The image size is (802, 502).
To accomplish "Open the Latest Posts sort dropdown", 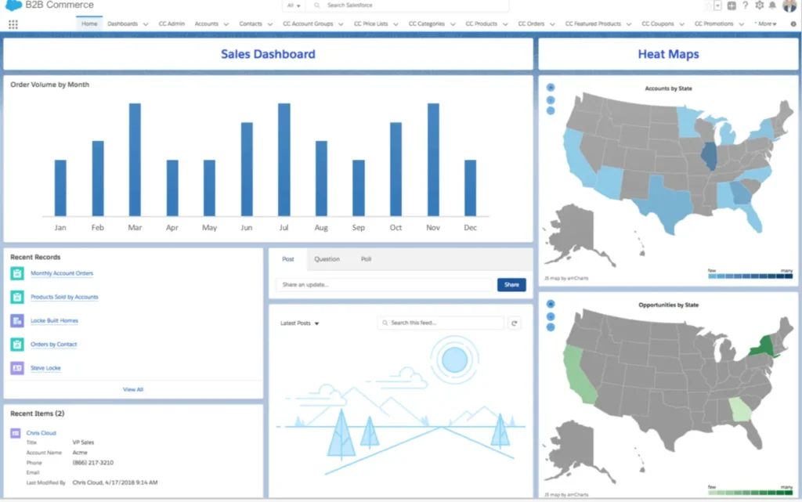I will tap(300, 323).
